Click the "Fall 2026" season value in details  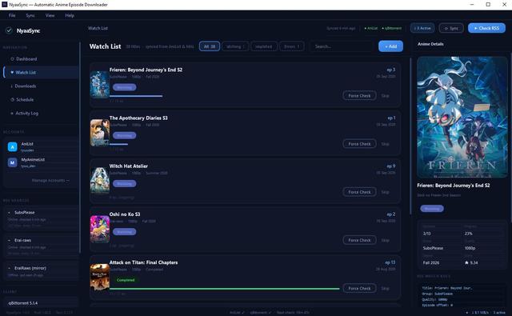pos(431,262)
